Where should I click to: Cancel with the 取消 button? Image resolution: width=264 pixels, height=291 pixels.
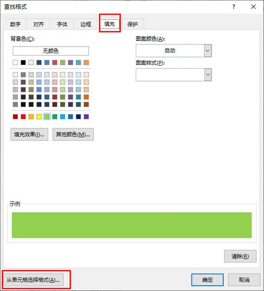pos(244,280)
